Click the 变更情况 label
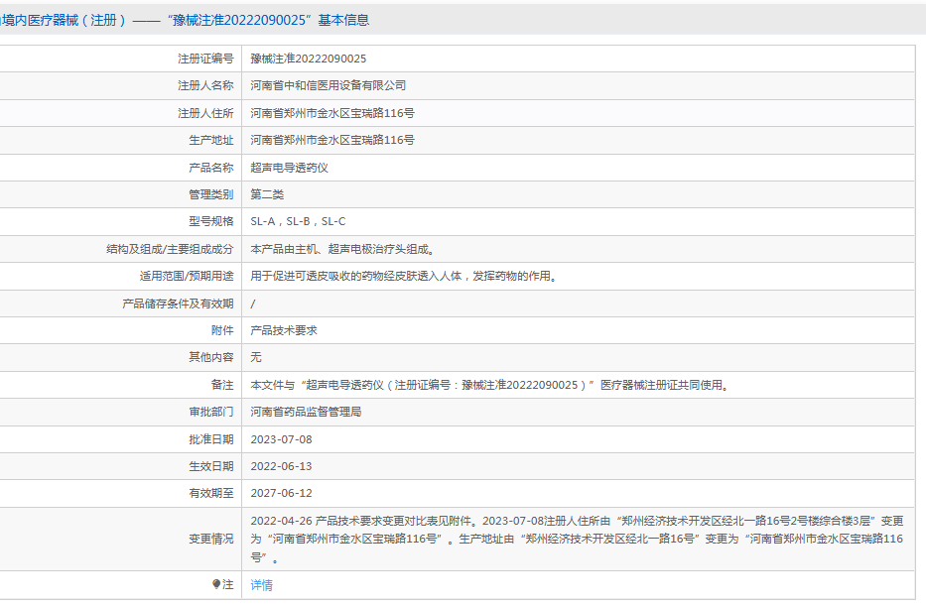 (x=210, y=539)
